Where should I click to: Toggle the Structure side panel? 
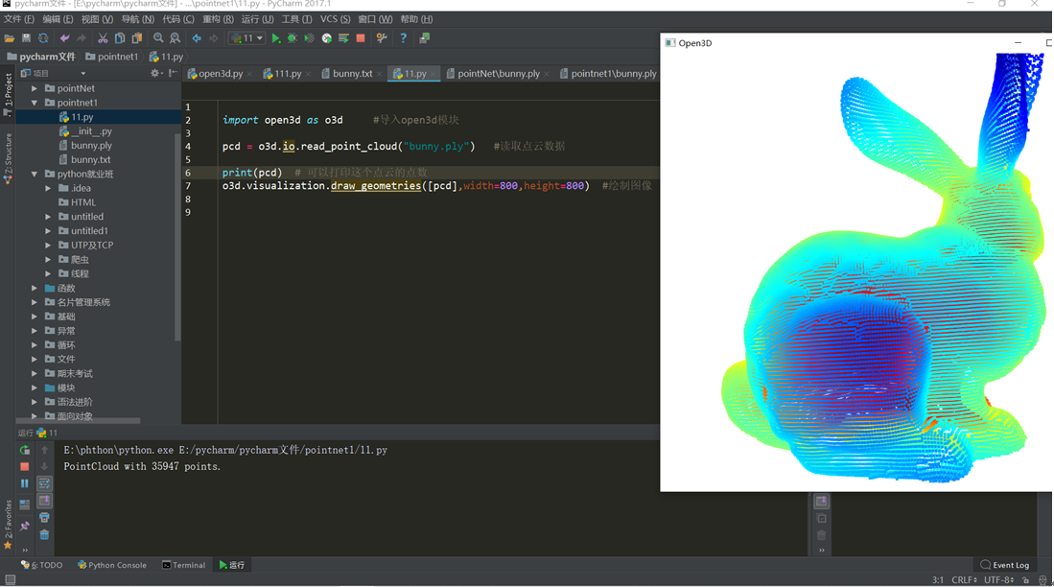click(x=8, y=156)
